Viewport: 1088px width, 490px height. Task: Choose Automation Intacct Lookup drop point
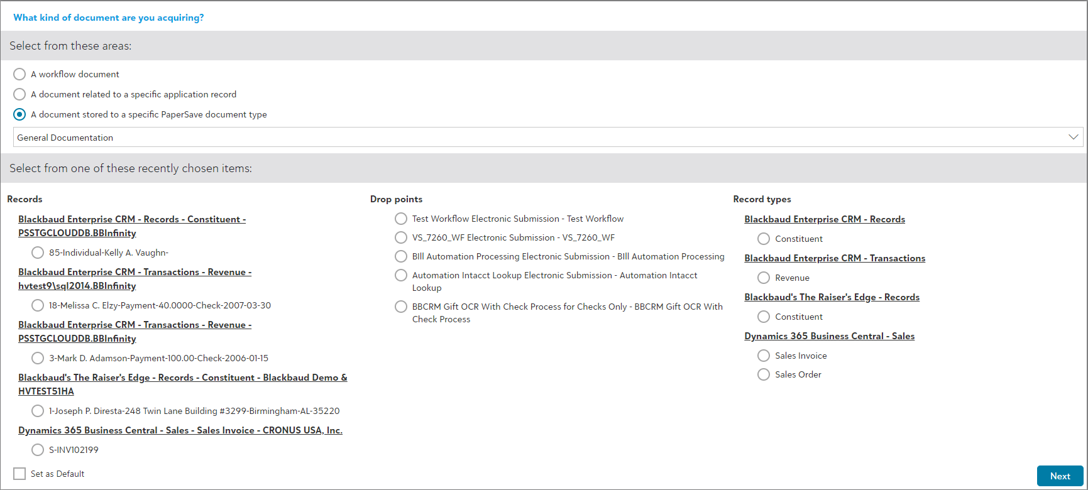click(401, 275)
